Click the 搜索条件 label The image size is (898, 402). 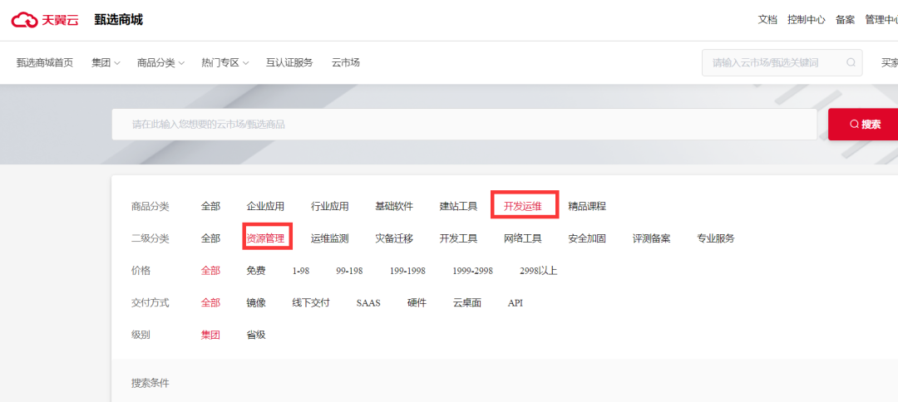coord(150,383)
